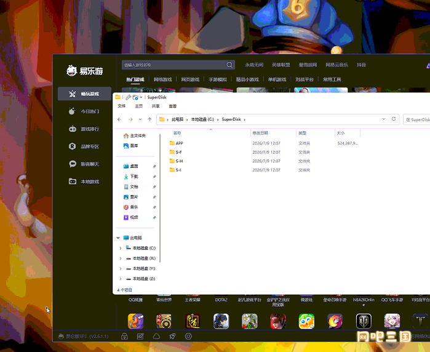Open the address bar history dropdown

384,119
